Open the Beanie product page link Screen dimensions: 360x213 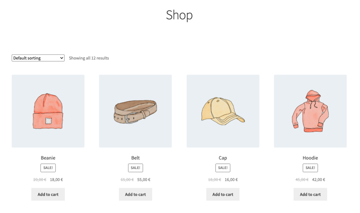[x=48, y=158]
